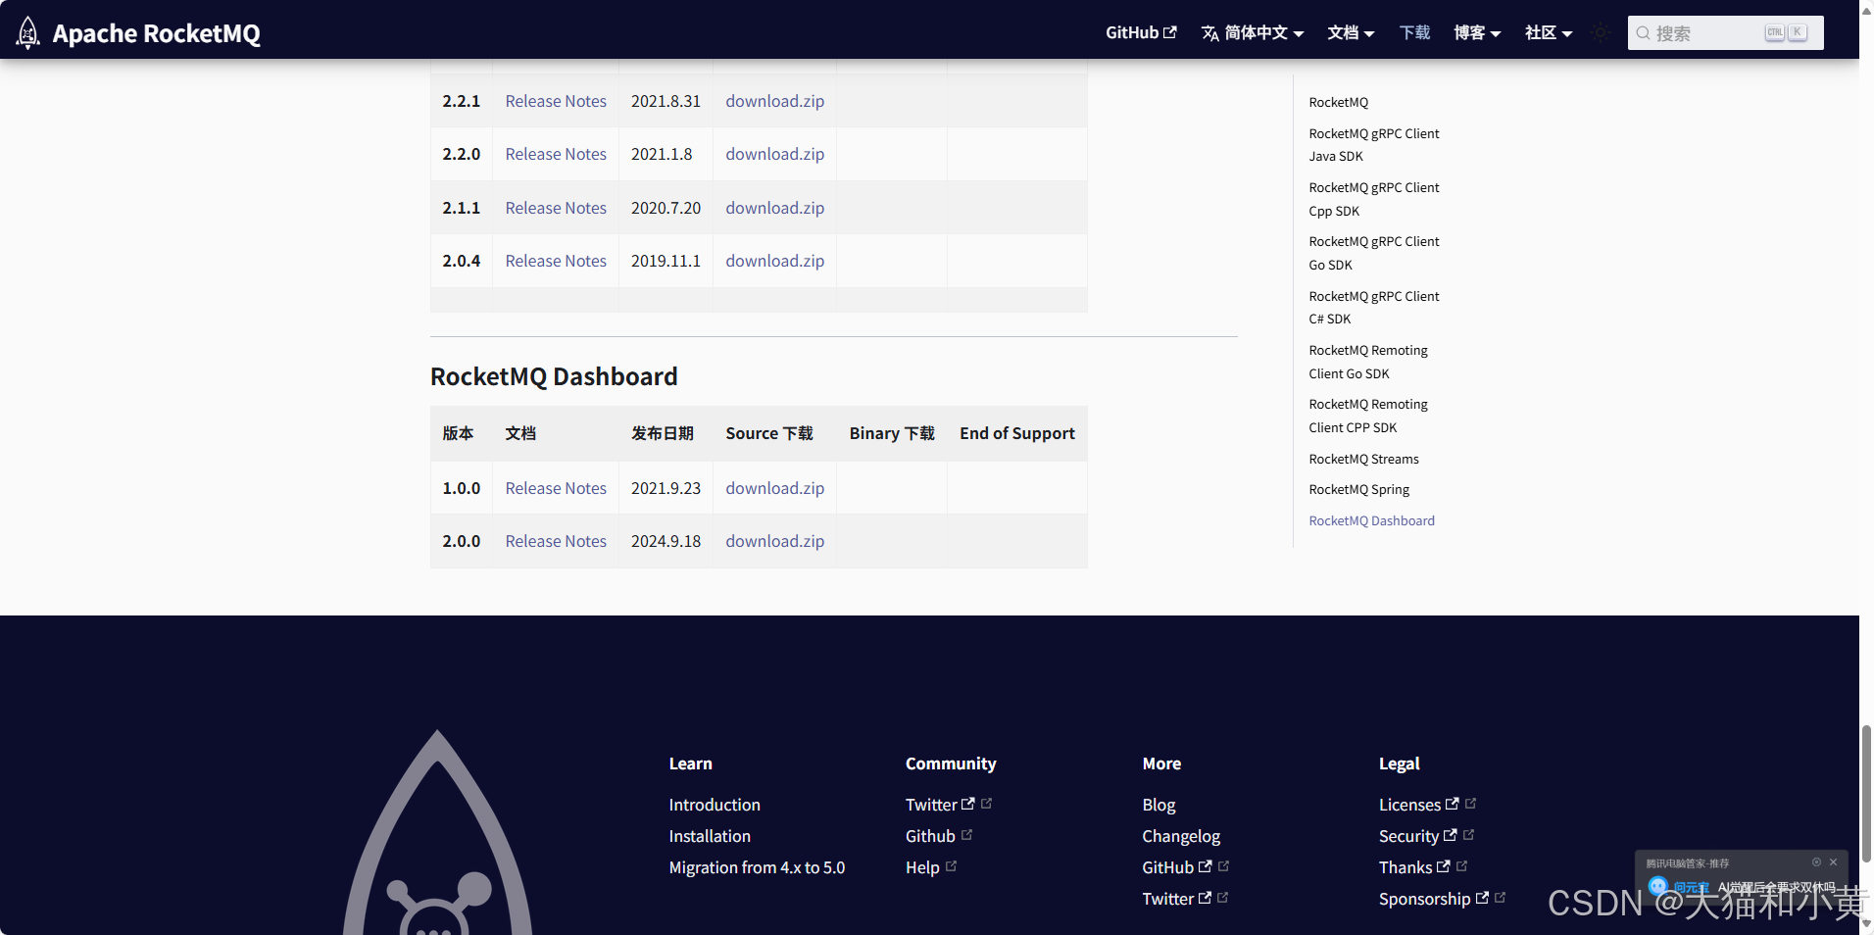The width and height of the screenshot is (1874, 935).
Task: Jump to RocketMQ gRPC Client Go SDK
Action: click(1373, 253)
